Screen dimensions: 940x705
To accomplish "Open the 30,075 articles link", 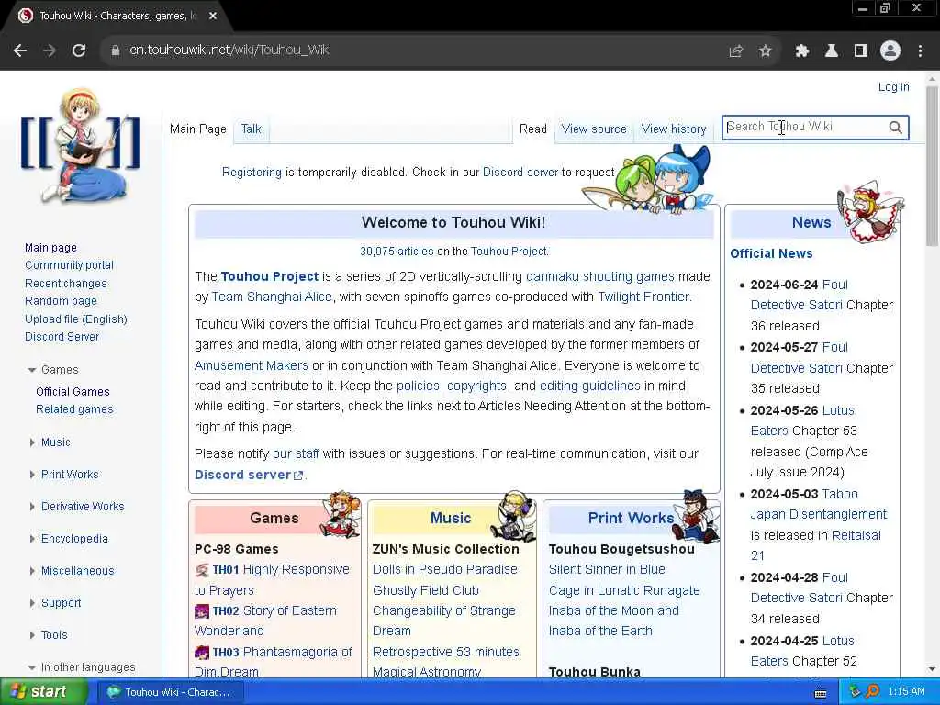I will tap(397, 252).
